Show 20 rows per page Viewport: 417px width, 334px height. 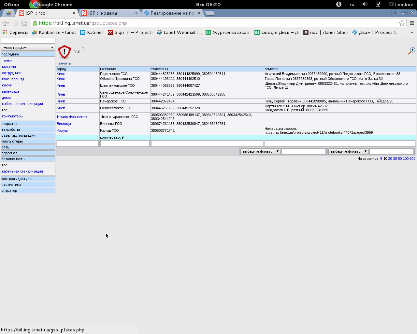(x=390, y=159)
